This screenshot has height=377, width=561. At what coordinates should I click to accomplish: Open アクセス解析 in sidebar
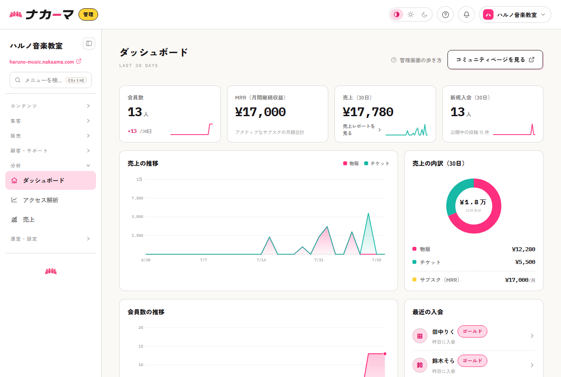pyautogui.click(x=50, y=200)
